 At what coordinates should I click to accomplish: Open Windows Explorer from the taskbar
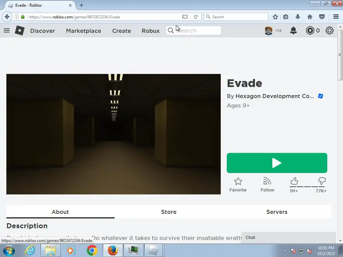click(51, 250)
